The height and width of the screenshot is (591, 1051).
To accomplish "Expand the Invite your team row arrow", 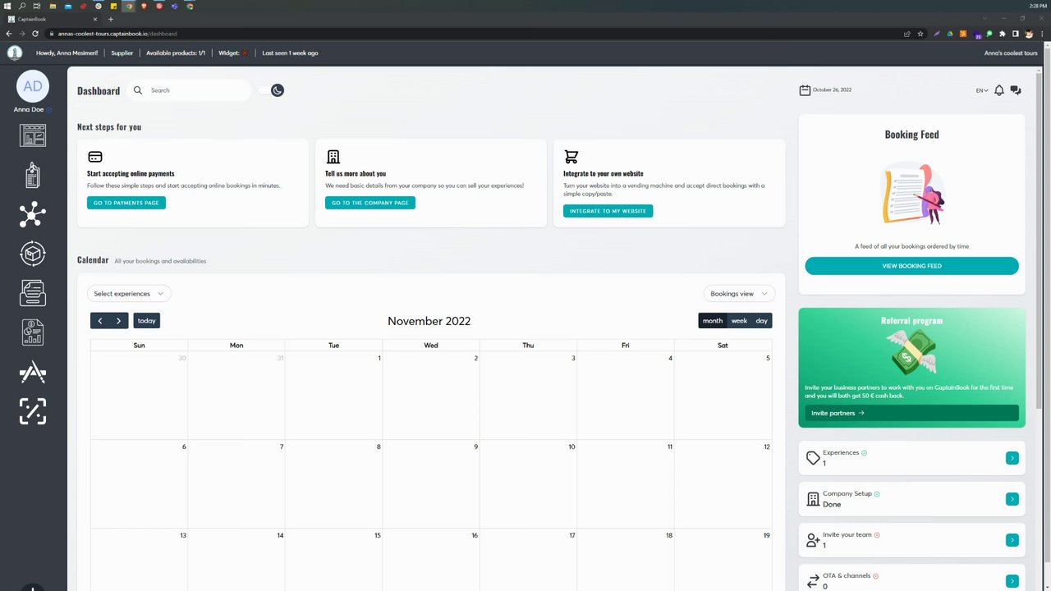I will 1012,540.
